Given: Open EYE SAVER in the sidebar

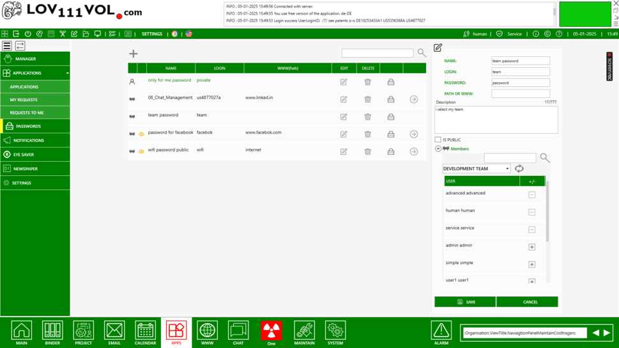Looking at the screenshot, I should [x=35, y=155].
